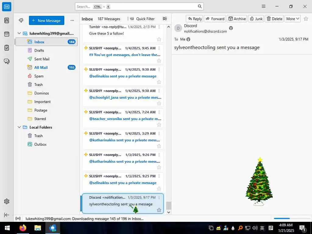Mark the Discord message as Junk

pyautogui.click(x=256, y=19)
